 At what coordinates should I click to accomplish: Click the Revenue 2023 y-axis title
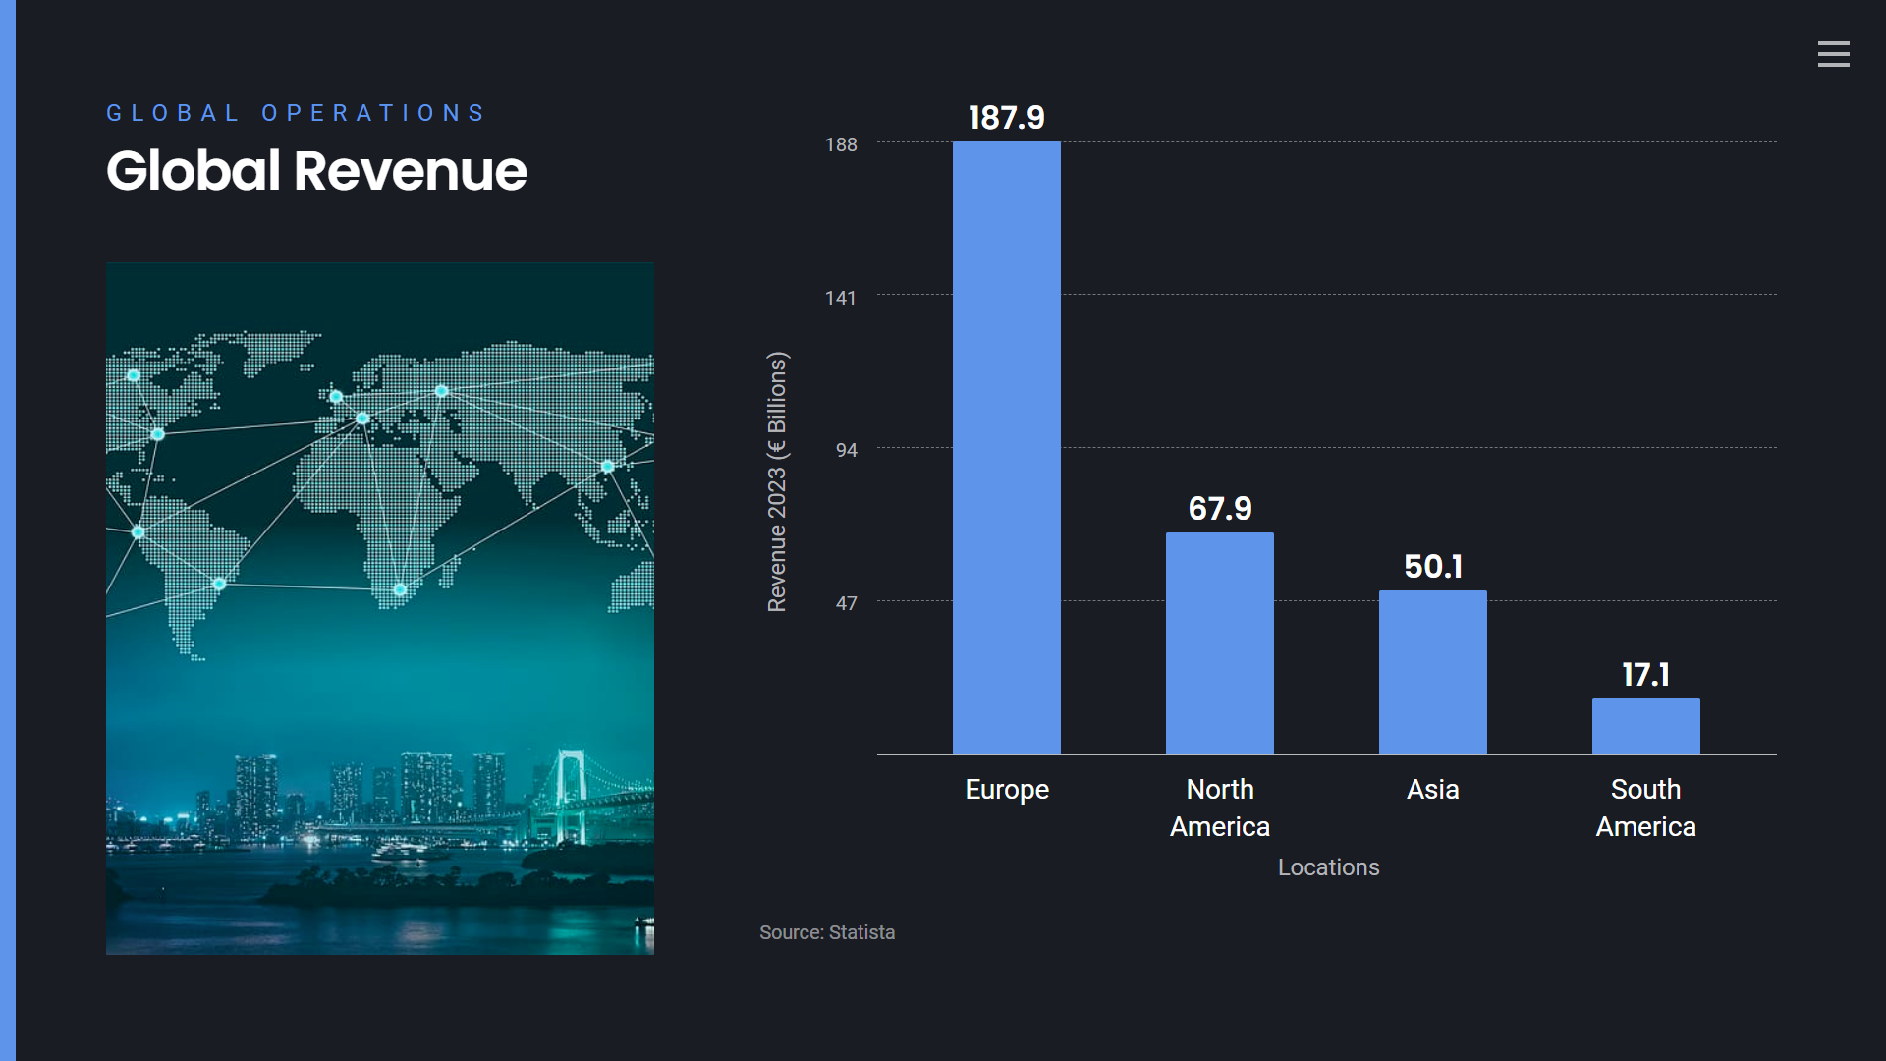(777, 481)
